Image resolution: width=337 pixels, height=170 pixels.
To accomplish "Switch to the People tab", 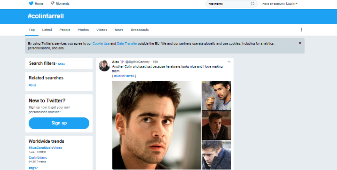I will (65, 30).
